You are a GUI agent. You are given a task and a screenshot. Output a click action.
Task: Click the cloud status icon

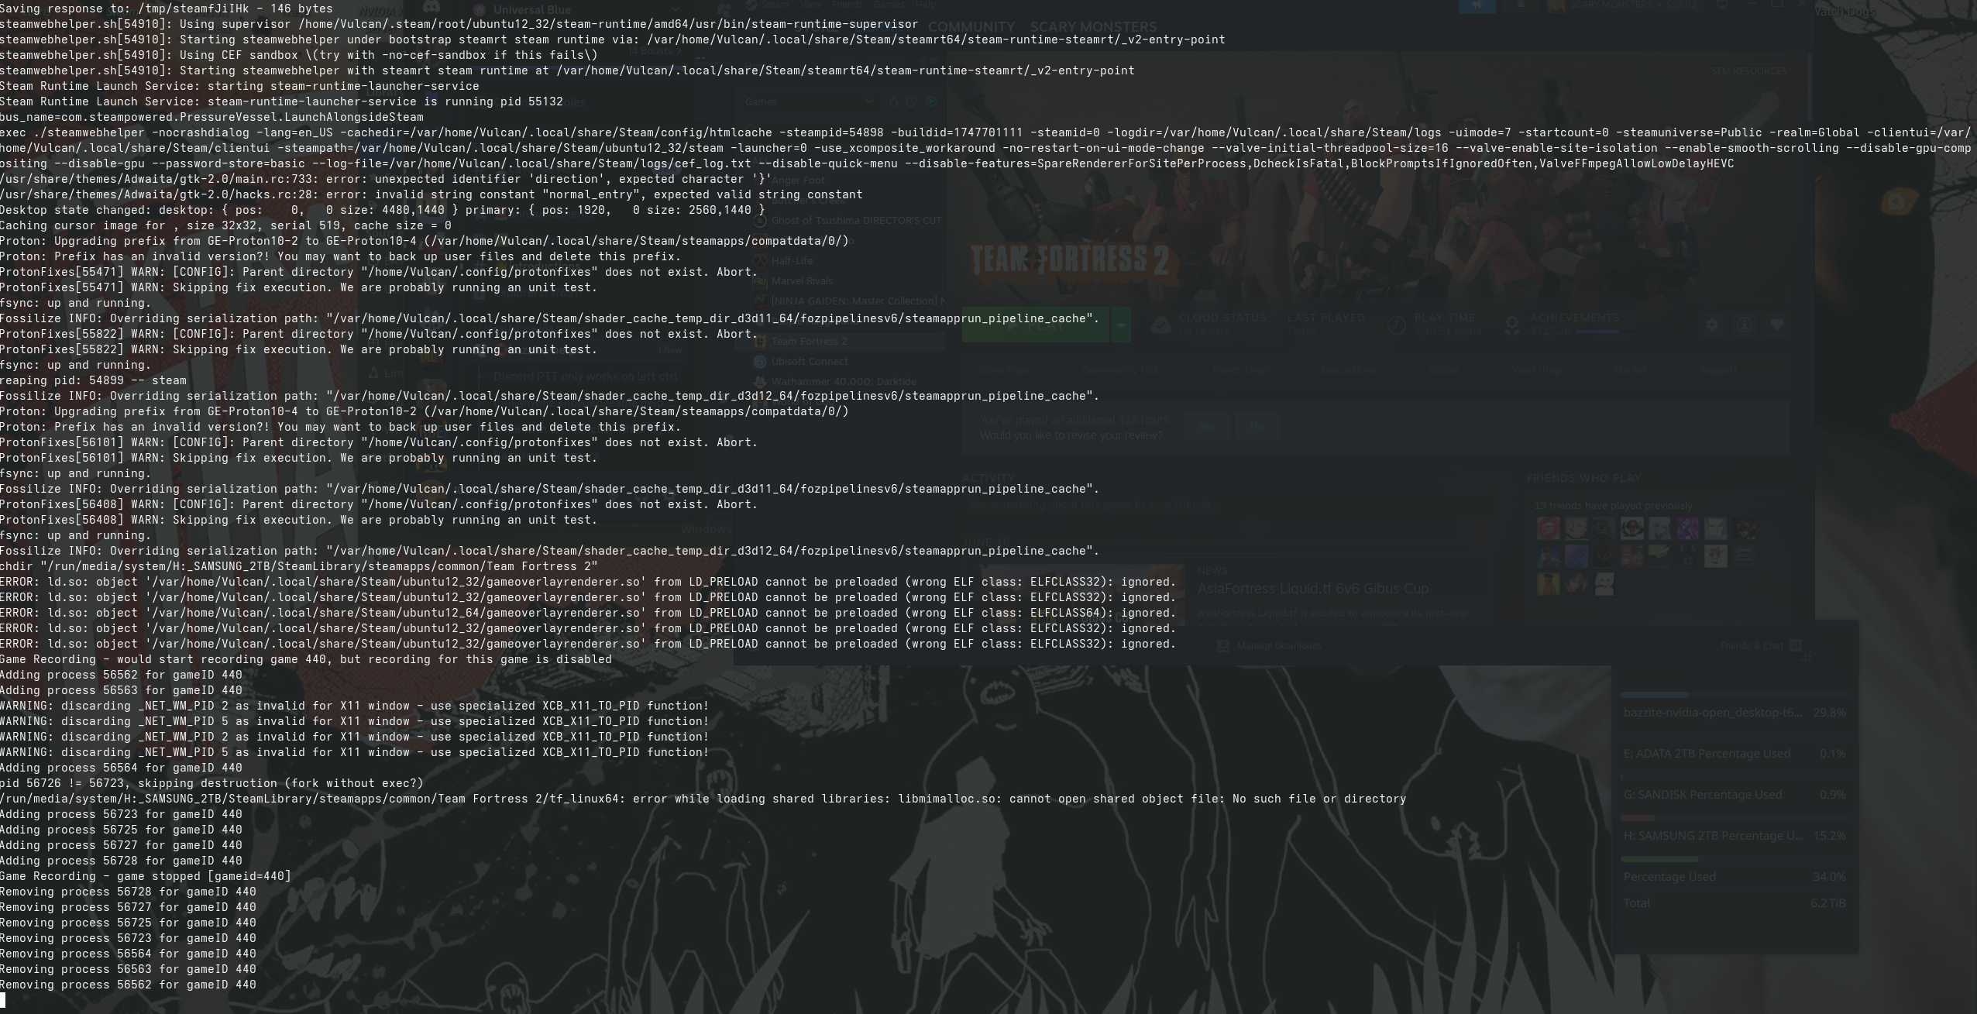pyautogui.click(x=1160, y=325)
